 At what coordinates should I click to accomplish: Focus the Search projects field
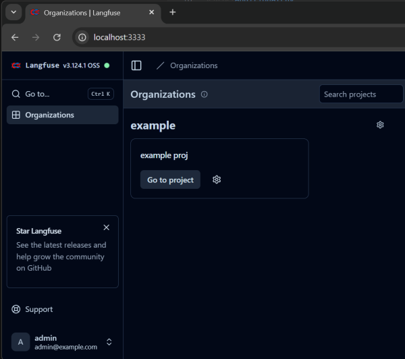360,94
